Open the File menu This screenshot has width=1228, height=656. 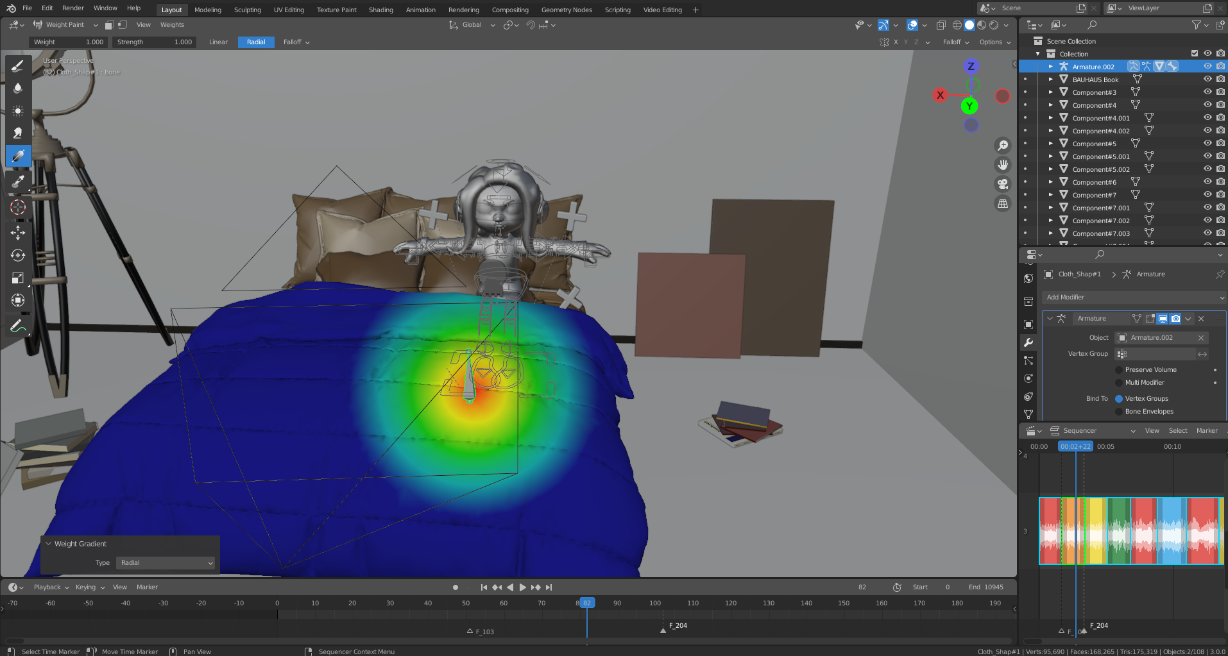(27, 8)
